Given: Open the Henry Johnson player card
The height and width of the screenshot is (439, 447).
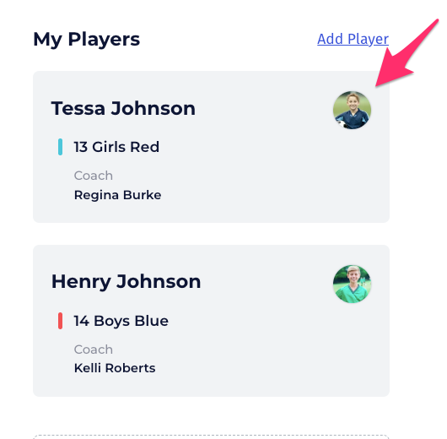Looking at the screenshot, I should click(211, 321).
